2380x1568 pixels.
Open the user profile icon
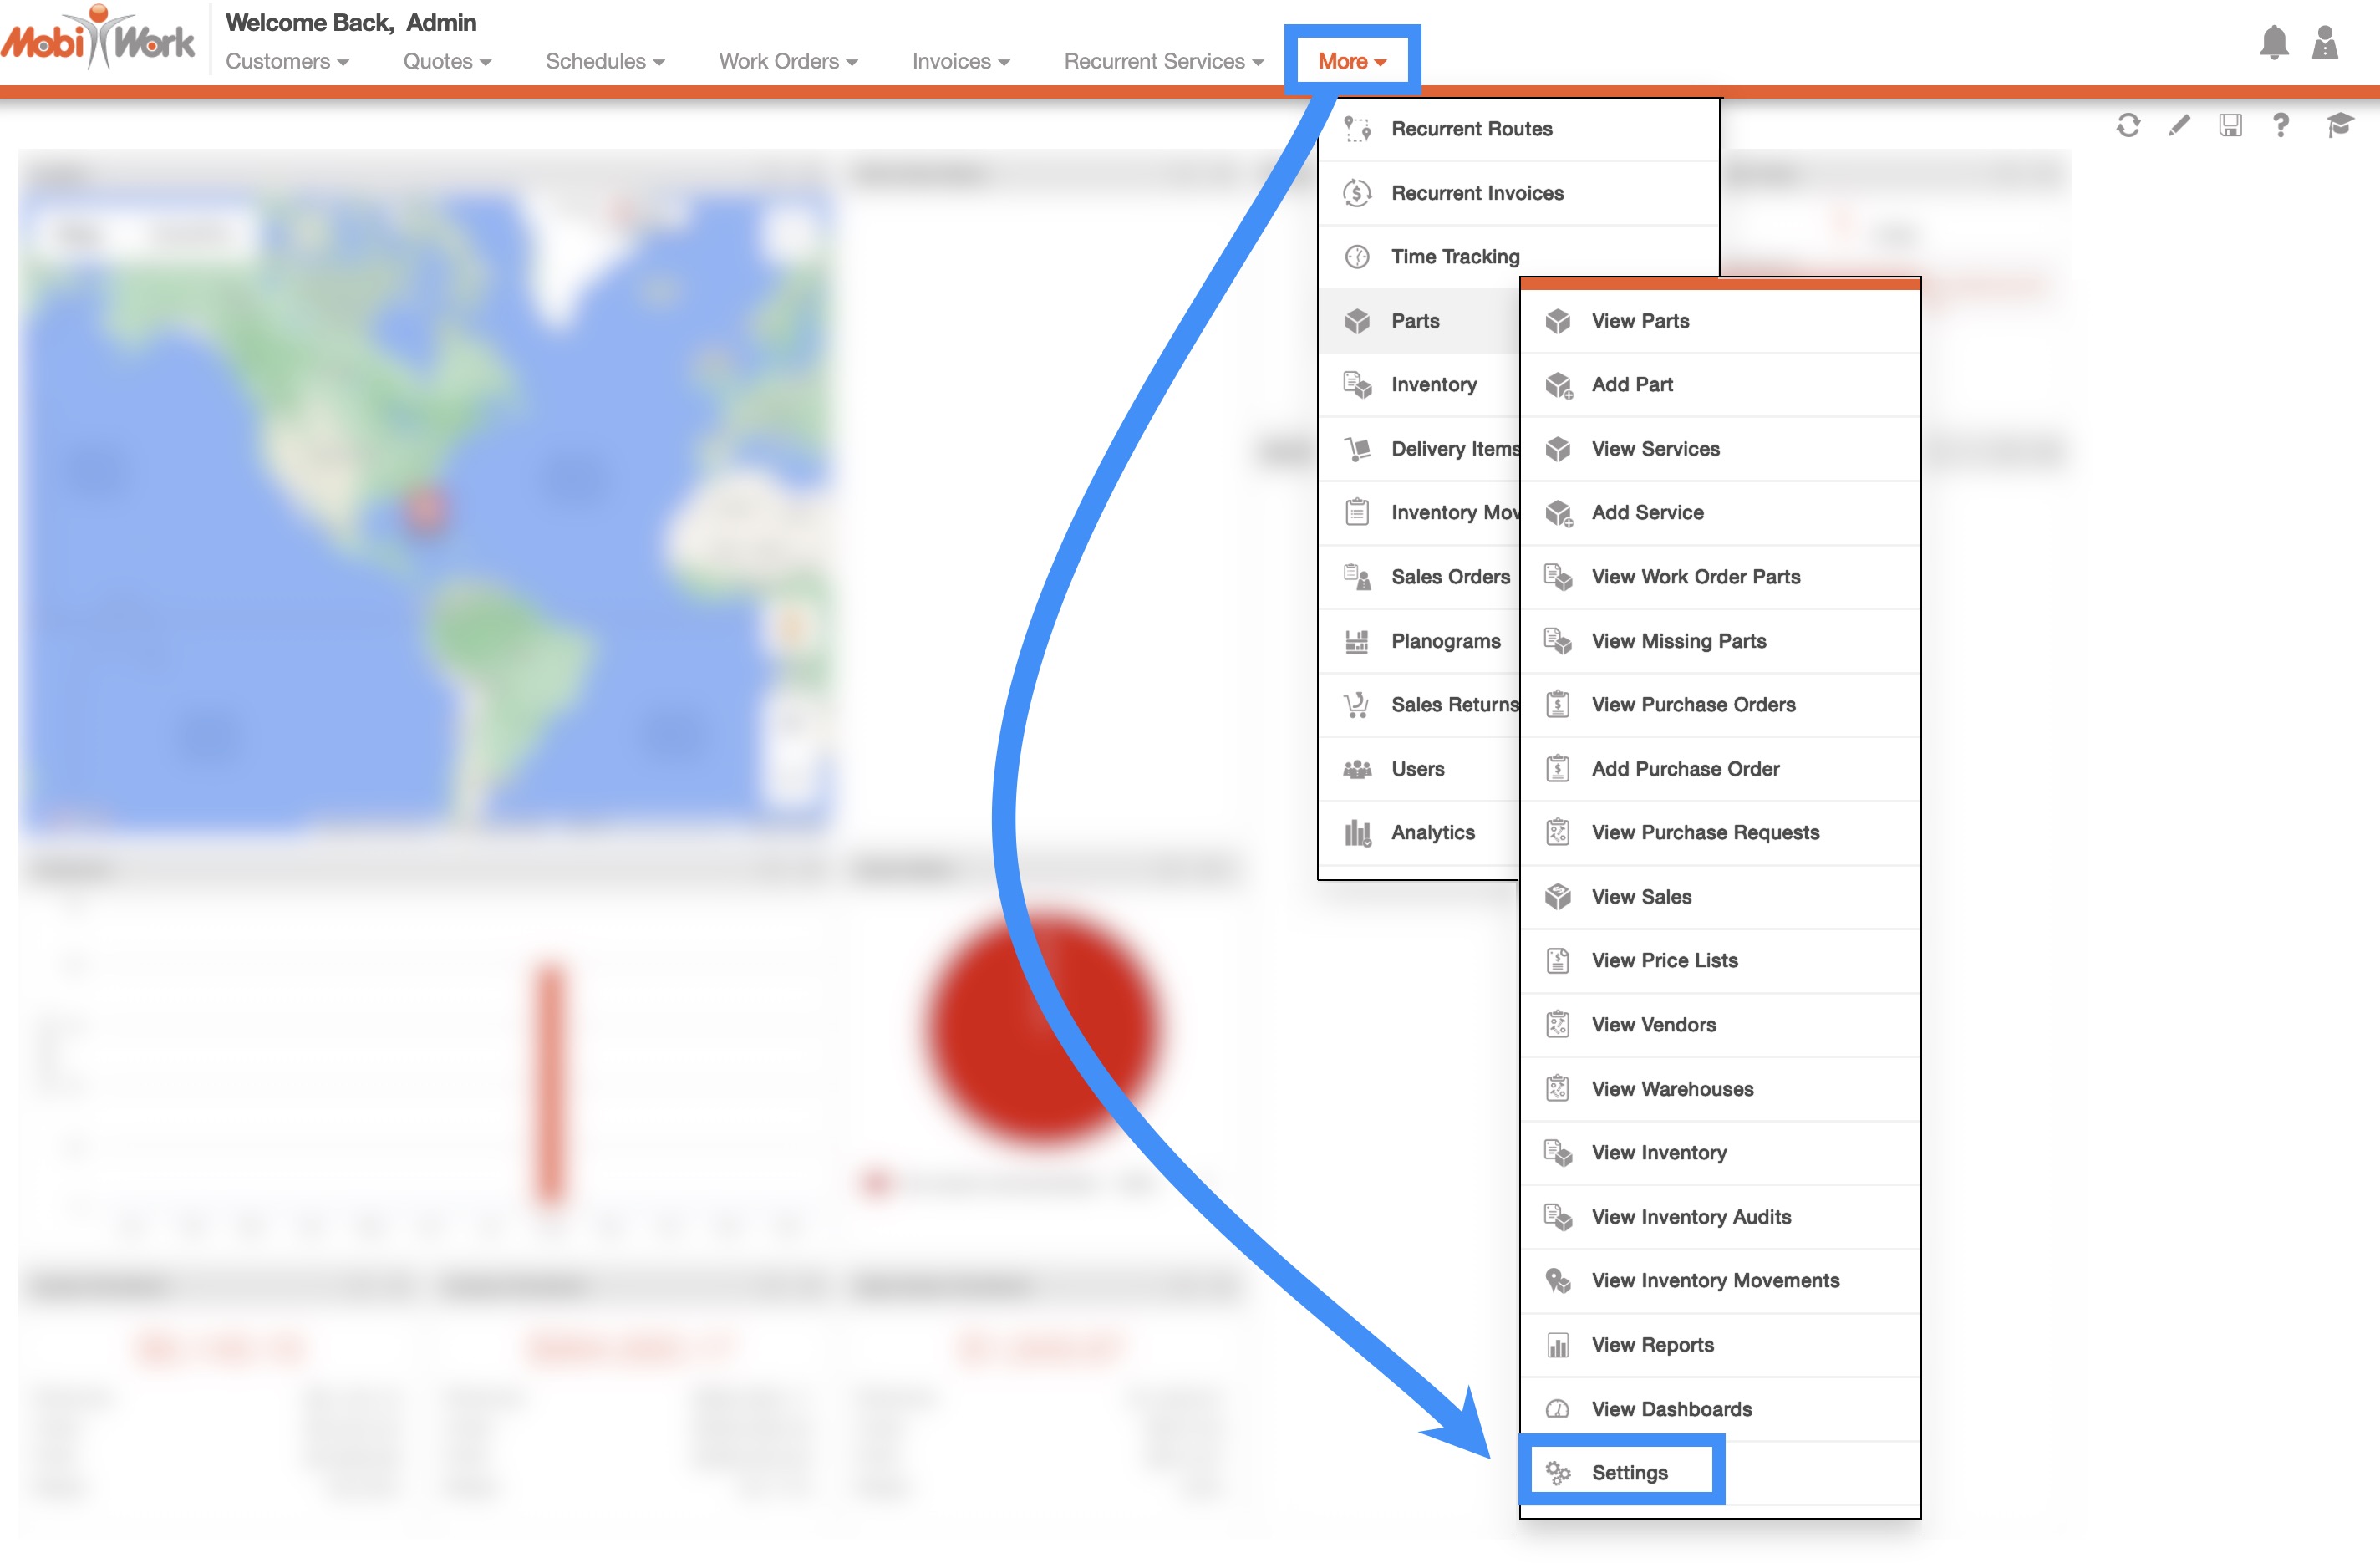click(x=2325, y=43)
